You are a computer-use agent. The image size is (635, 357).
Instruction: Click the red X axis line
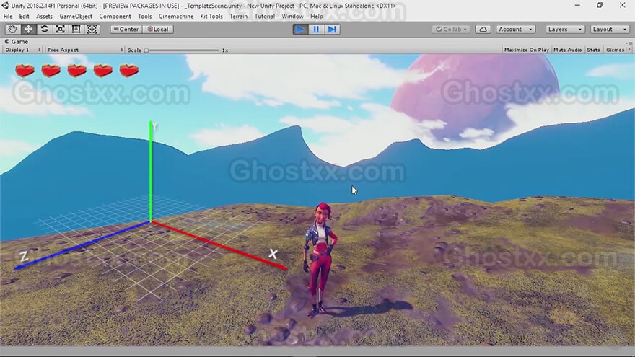click(219, 244)
